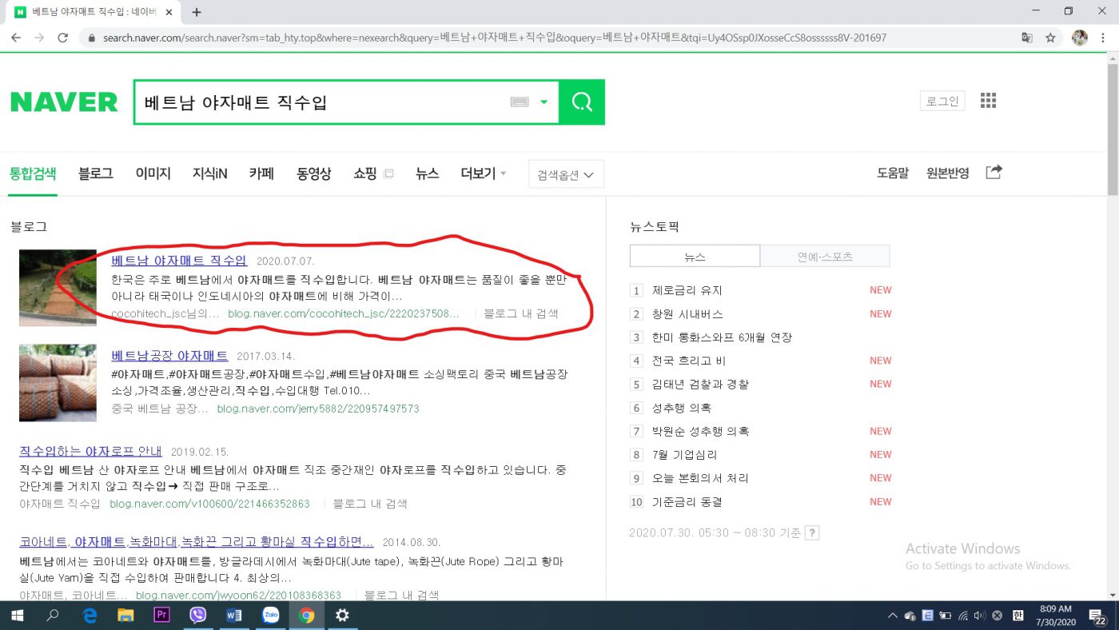The width and height of the screenshot is (1119, 630).
Task: Select the 동영상 tab
Action: [x=314, y=173]
